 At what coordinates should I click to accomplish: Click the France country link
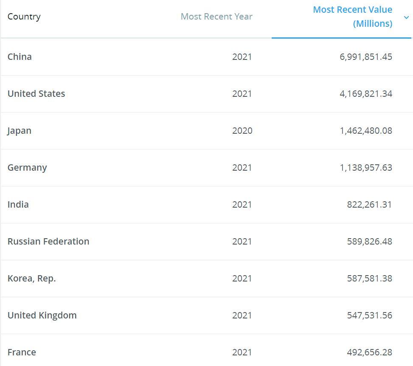pos(22,352)
